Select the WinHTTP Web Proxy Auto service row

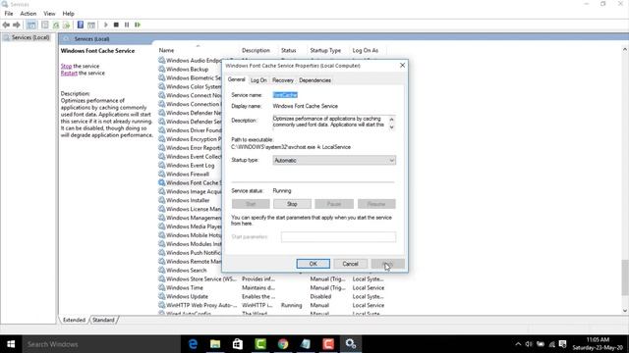pos(271,305)
